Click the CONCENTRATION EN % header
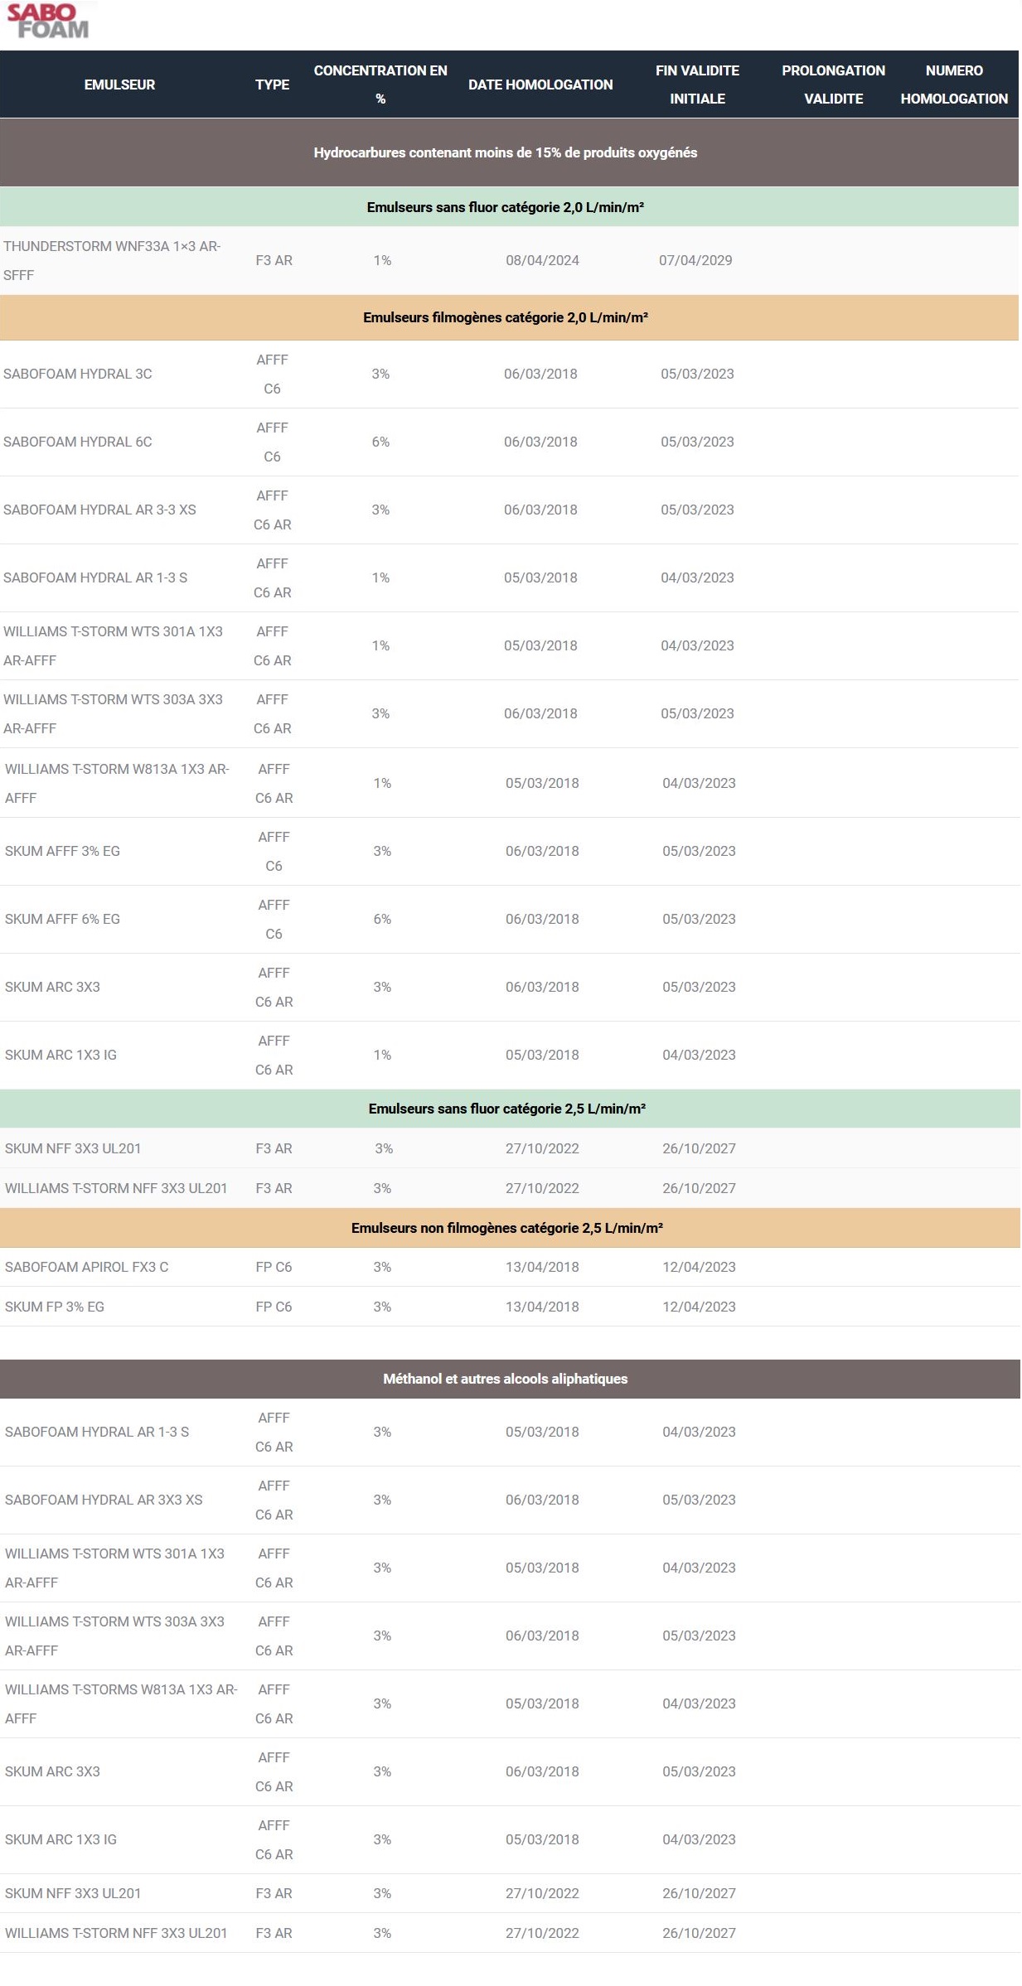 pos(380,85)
